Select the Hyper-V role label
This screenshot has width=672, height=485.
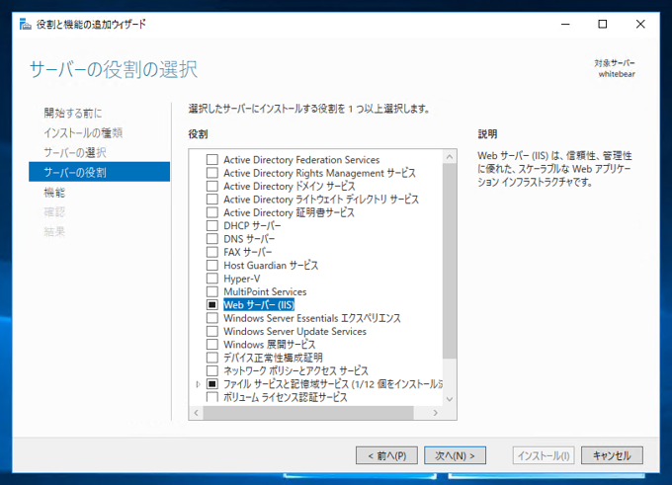[x=242, y=279]
